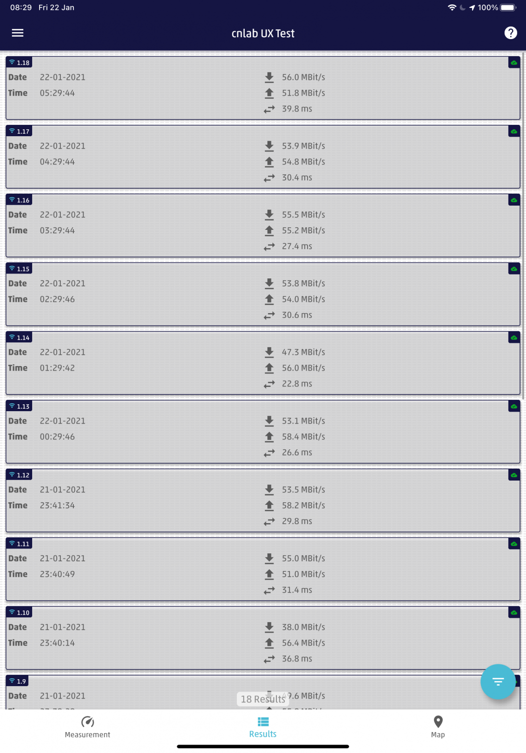Open result 1.10 with 38.0 MBit/s download

pos(149,643)
